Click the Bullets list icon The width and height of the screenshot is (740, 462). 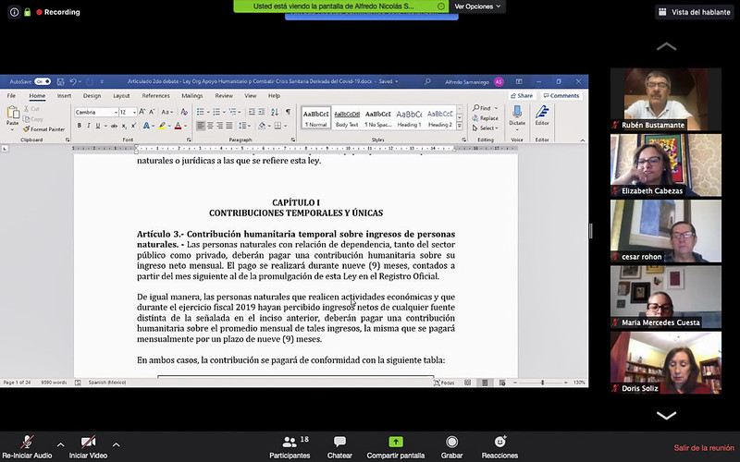[200, 112]
